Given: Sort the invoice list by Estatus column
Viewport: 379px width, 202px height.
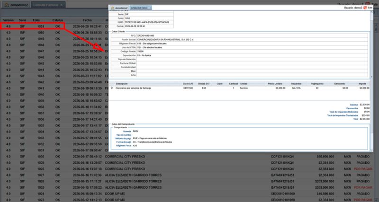Looking at the screenshot, I should 57,20.
